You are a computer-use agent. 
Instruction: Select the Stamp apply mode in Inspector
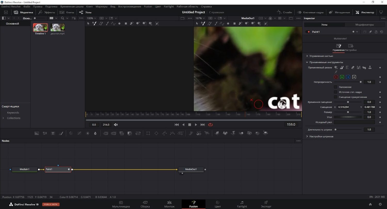pyautogui.click(x=370, y=67)
